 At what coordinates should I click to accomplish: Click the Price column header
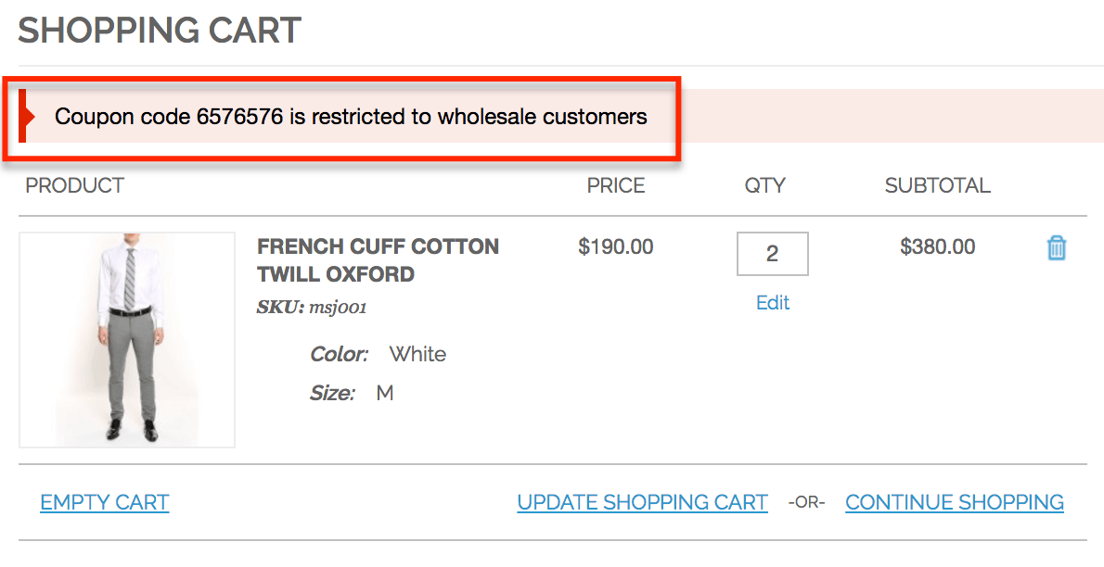[615, 185]
